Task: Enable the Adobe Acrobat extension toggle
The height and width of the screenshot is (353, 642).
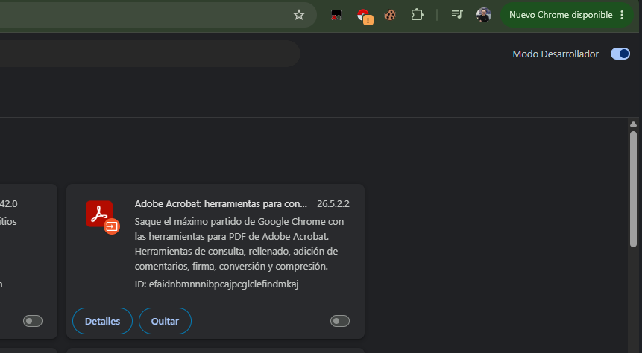Action: tap(340, 321)
